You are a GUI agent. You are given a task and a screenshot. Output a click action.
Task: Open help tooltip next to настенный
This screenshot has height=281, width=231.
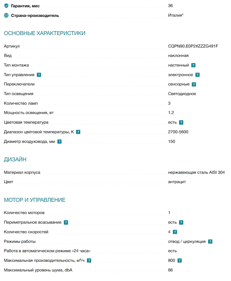point(193,65)
